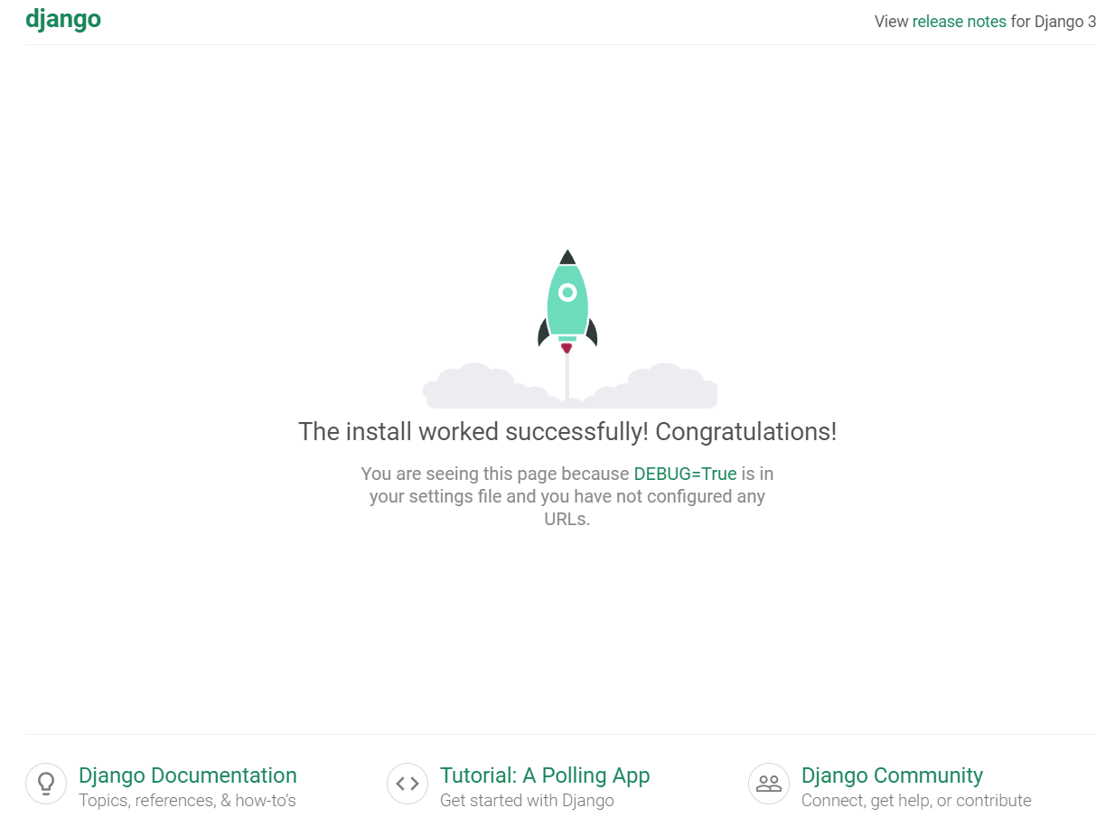Click the DEBUG=True settings link
1096x827 pixels.
[x=685, y=474]
